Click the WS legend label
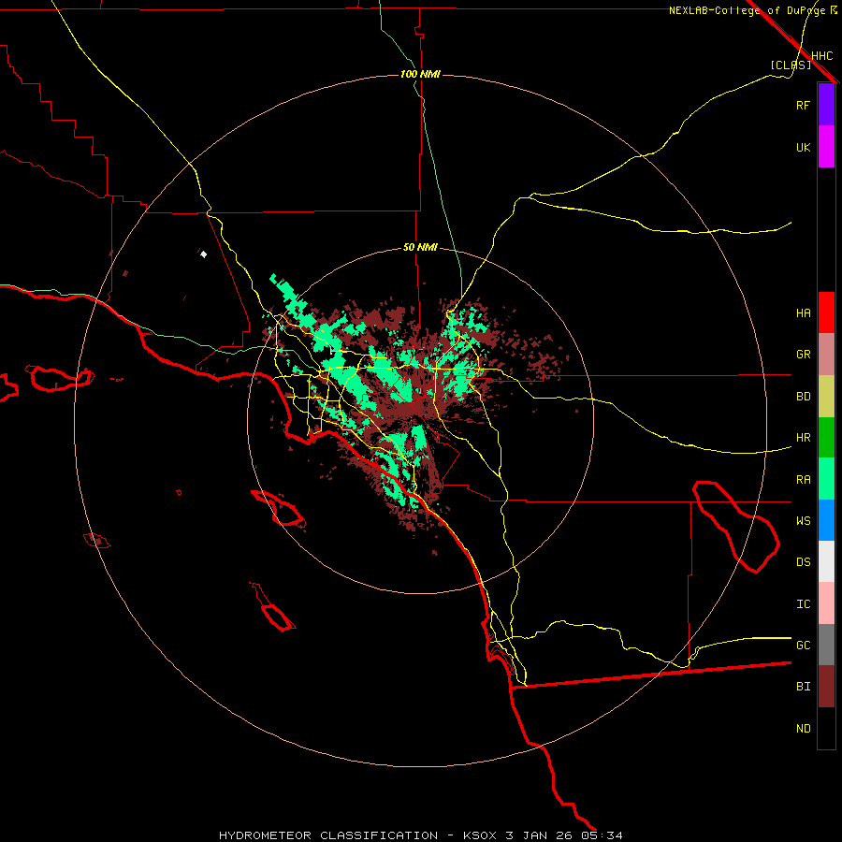The width and height of the screenshot is (842, 842). 803,520
